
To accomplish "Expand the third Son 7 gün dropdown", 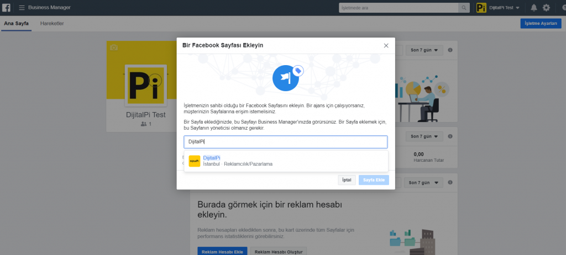I will pos(424,183).
